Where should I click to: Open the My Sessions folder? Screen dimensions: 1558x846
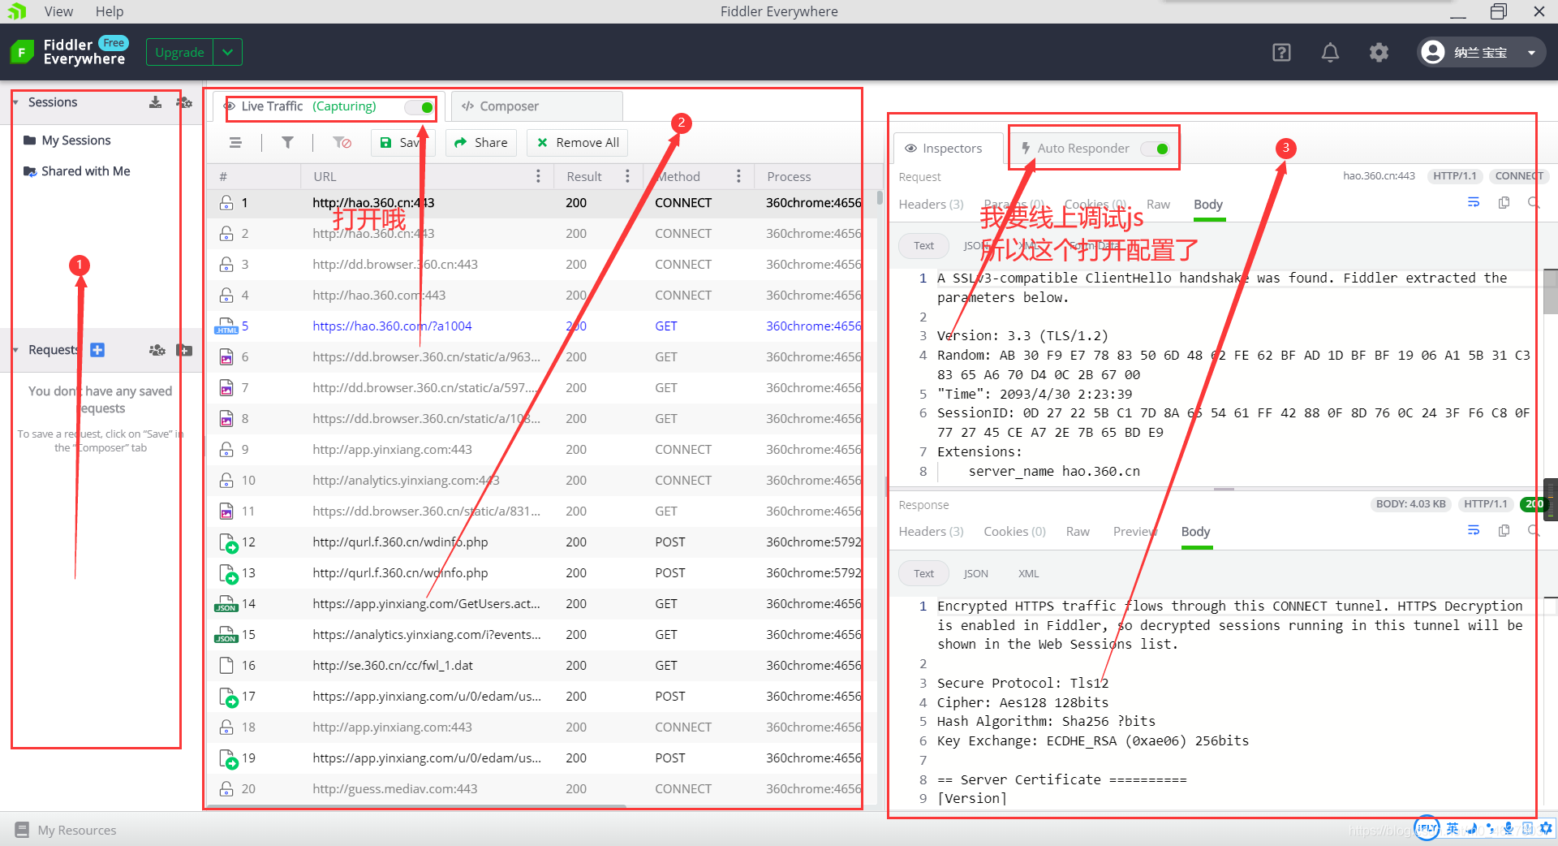pyautogui.click(x=67, y=140)
